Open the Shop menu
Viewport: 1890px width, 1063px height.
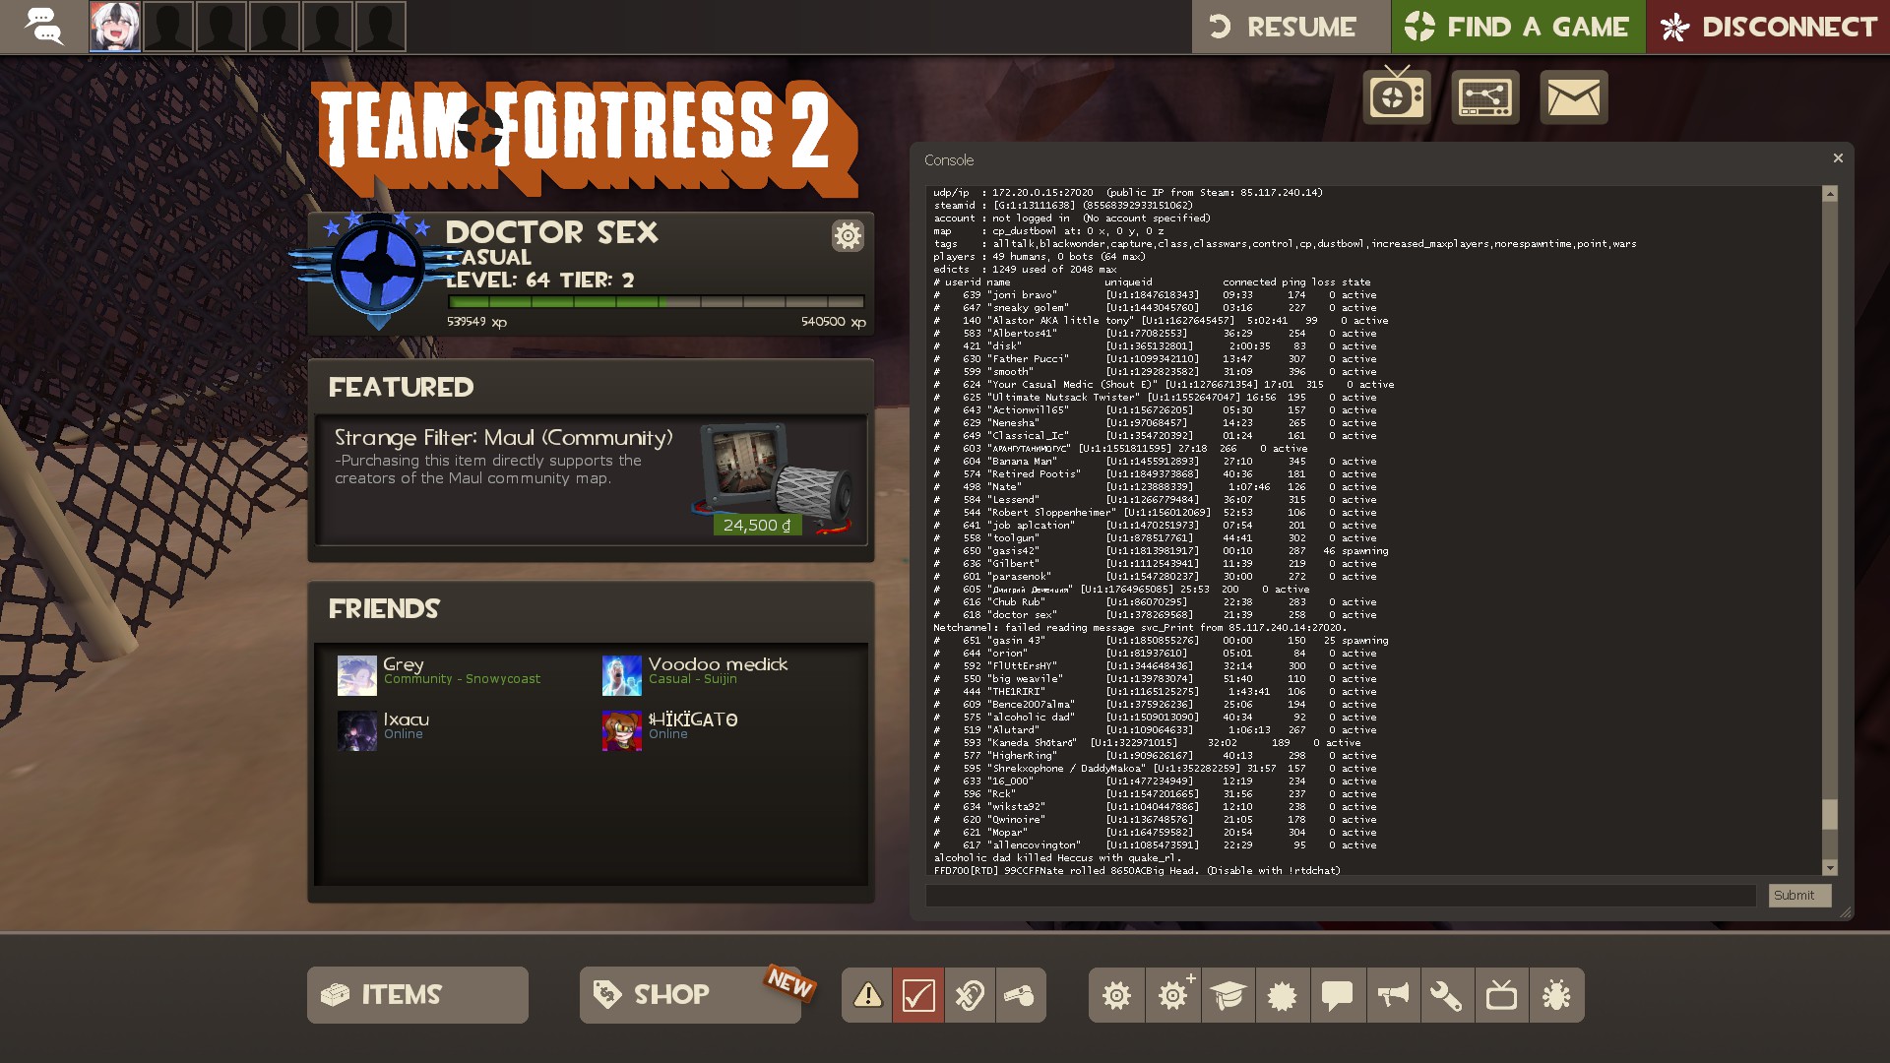(690, 994)
